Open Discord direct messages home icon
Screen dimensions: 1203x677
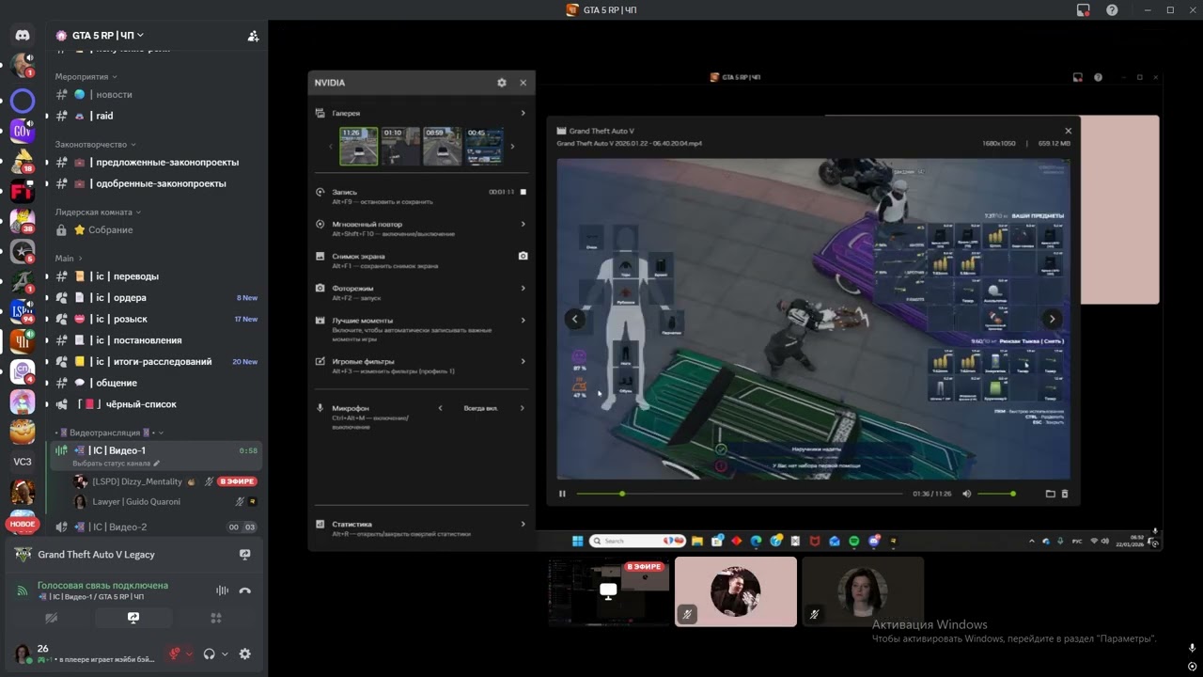tap(23, 36)
